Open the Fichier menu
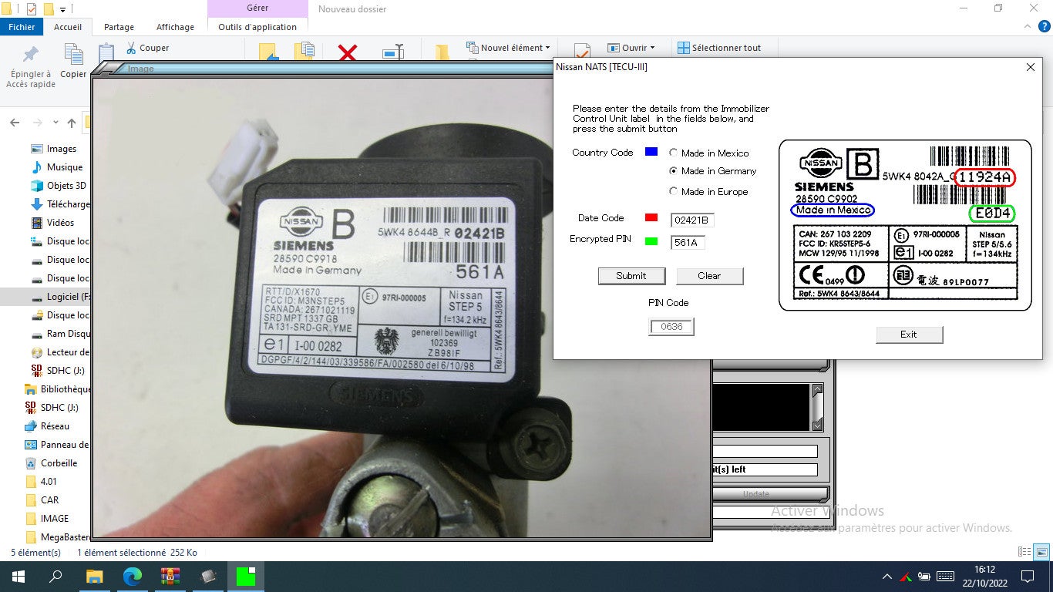The width and height of the screenshot is (1053, 592). coord(22,26)
